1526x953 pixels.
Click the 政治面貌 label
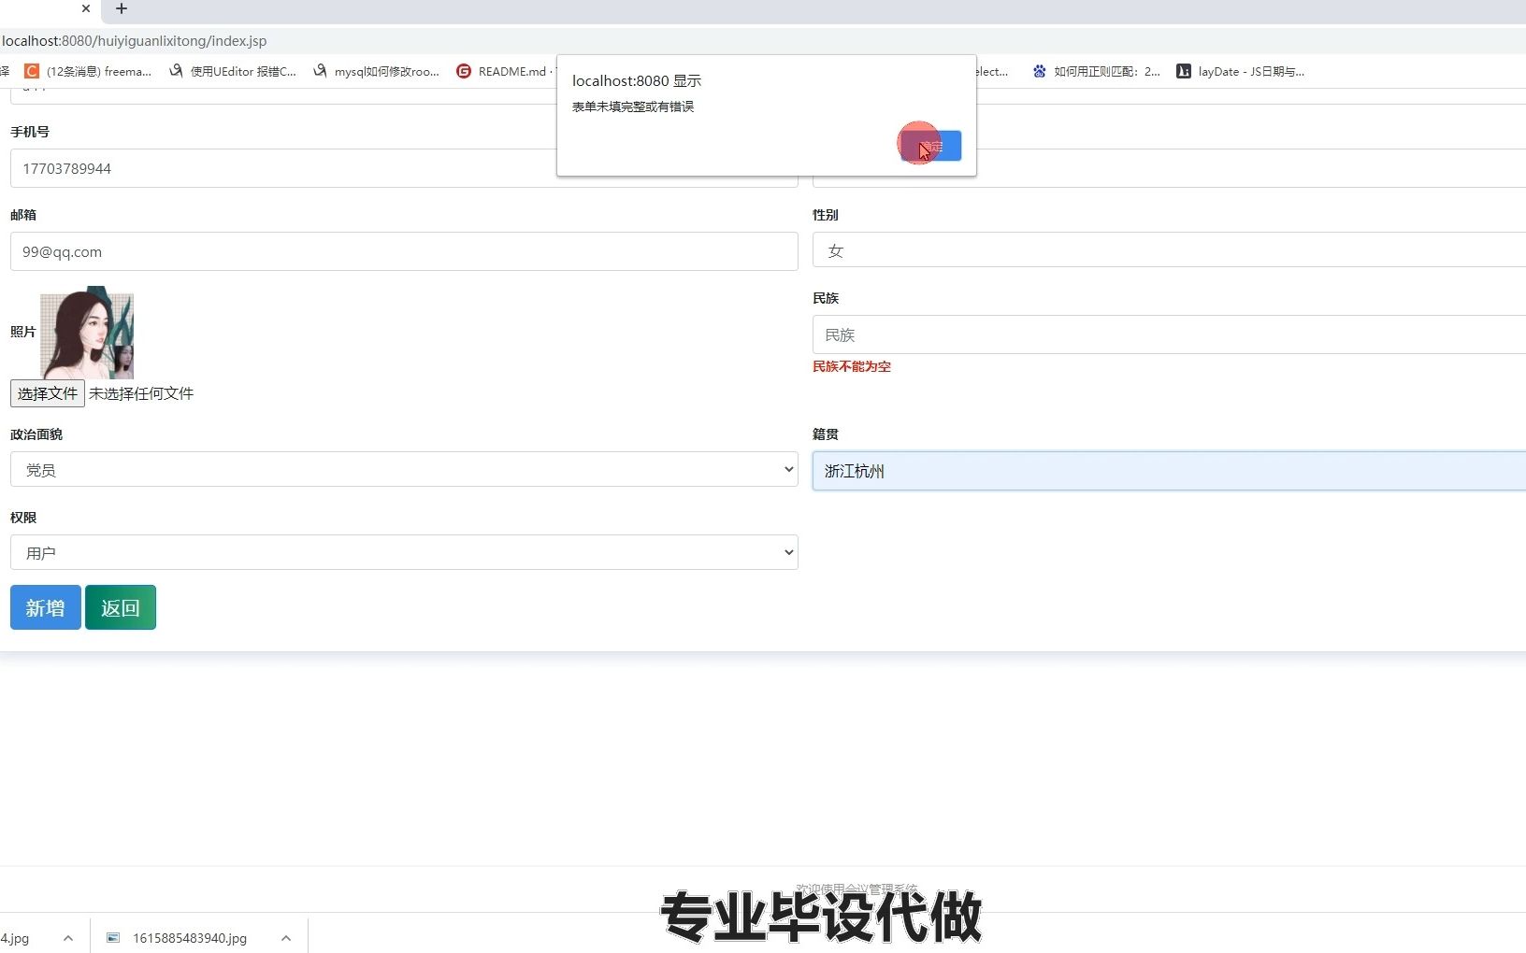(36, 434)
